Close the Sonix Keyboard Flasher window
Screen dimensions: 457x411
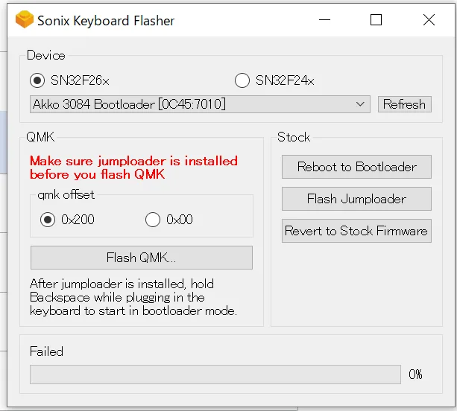429,20
